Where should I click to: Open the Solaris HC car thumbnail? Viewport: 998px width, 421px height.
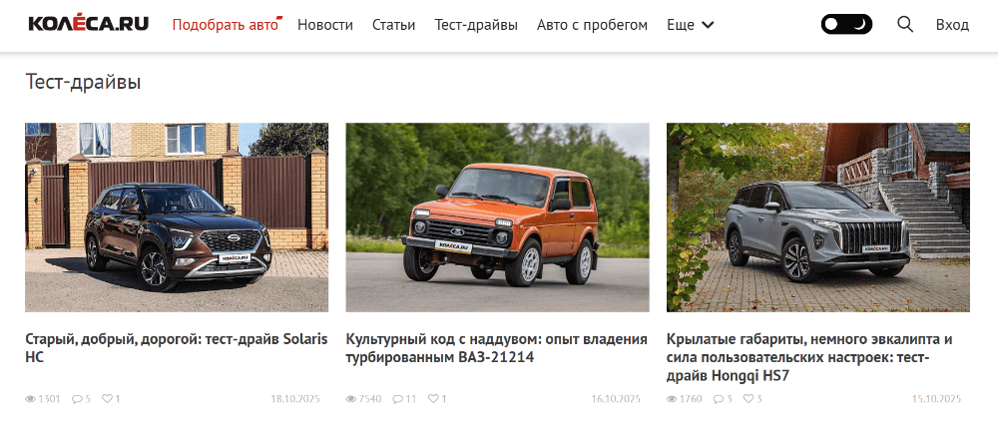click(177, 217)
